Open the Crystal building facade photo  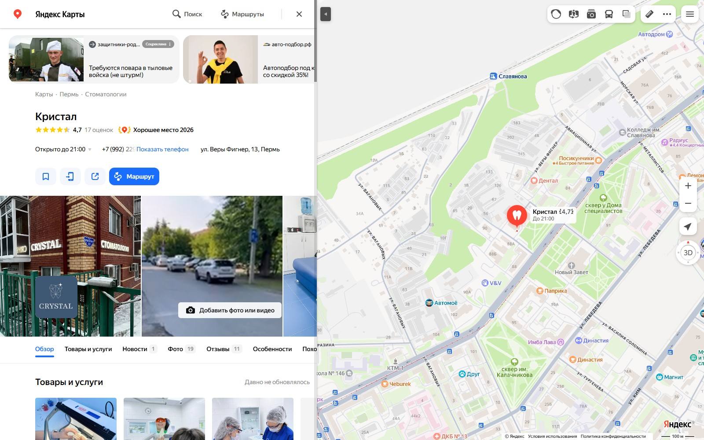(x=70, y=266)
